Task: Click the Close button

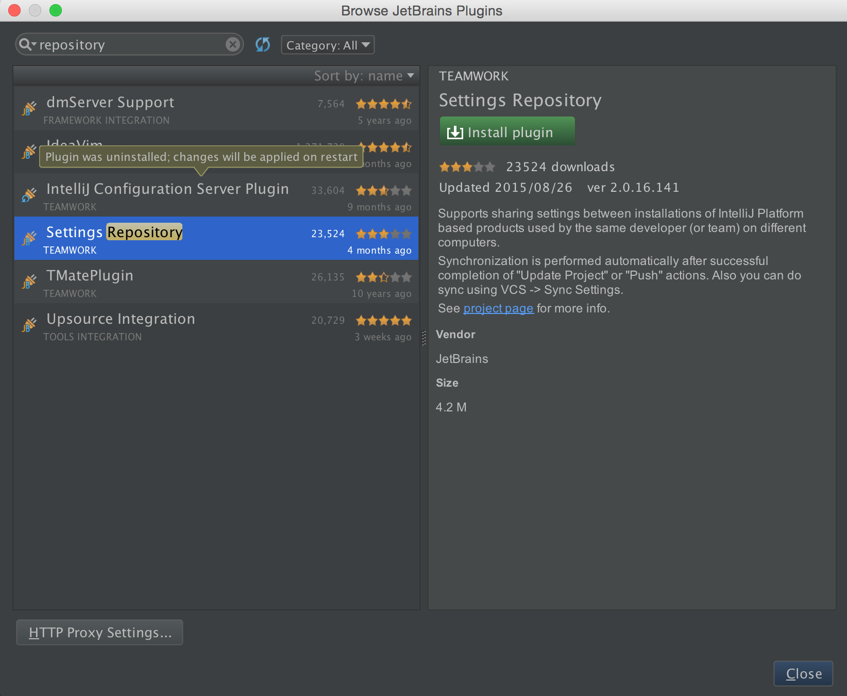Action: (x=803, y=673)
